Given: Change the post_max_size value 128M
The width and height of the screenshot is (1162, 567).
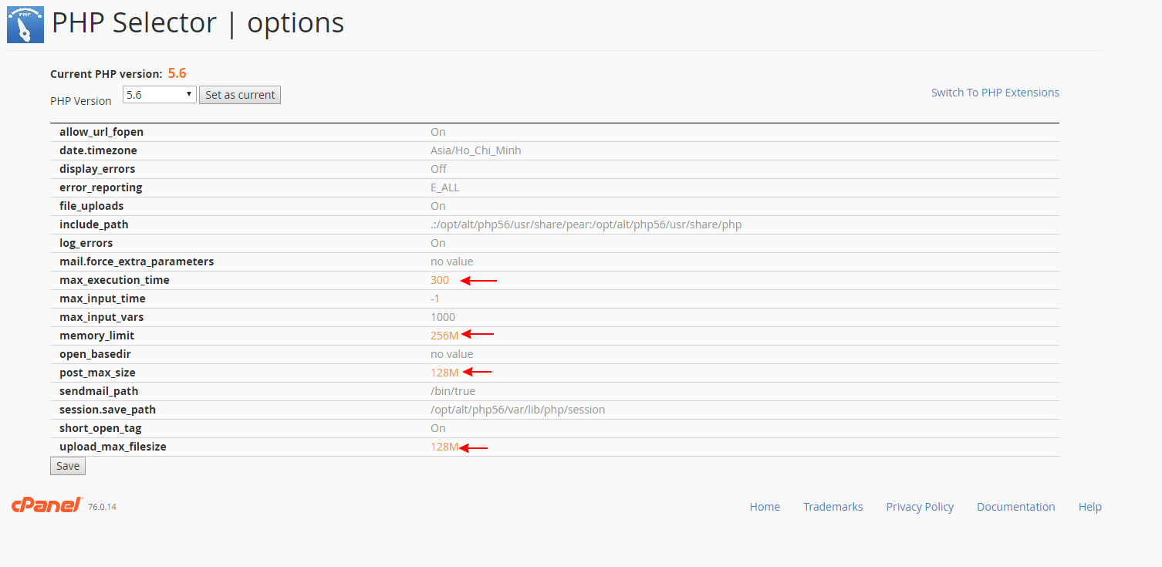Looking at the screenshot, I should coord(444,373).
